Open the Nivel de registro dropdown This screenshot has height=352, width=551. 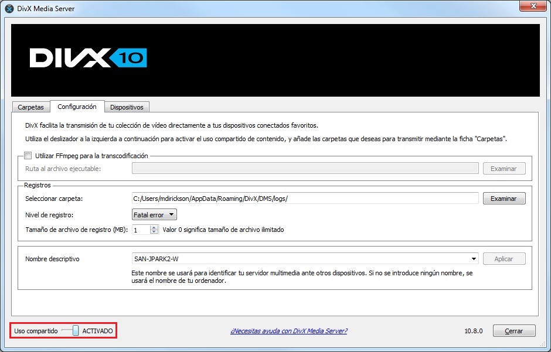[x=154, y=215]
